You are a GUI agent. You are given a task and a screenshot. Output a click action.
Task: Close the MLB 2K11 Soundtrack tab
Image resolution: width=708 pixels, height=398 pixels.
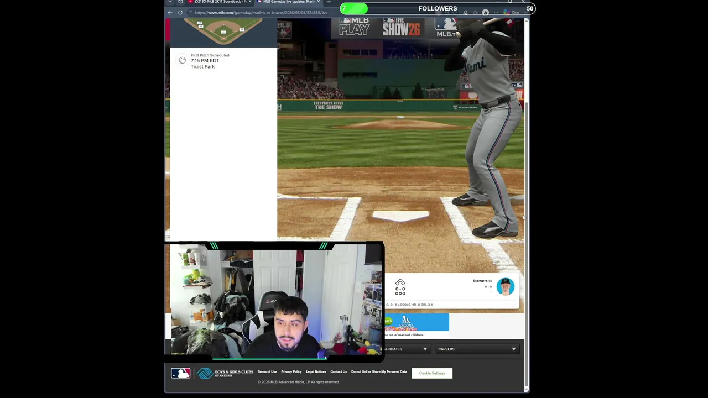tap(250, 2)
